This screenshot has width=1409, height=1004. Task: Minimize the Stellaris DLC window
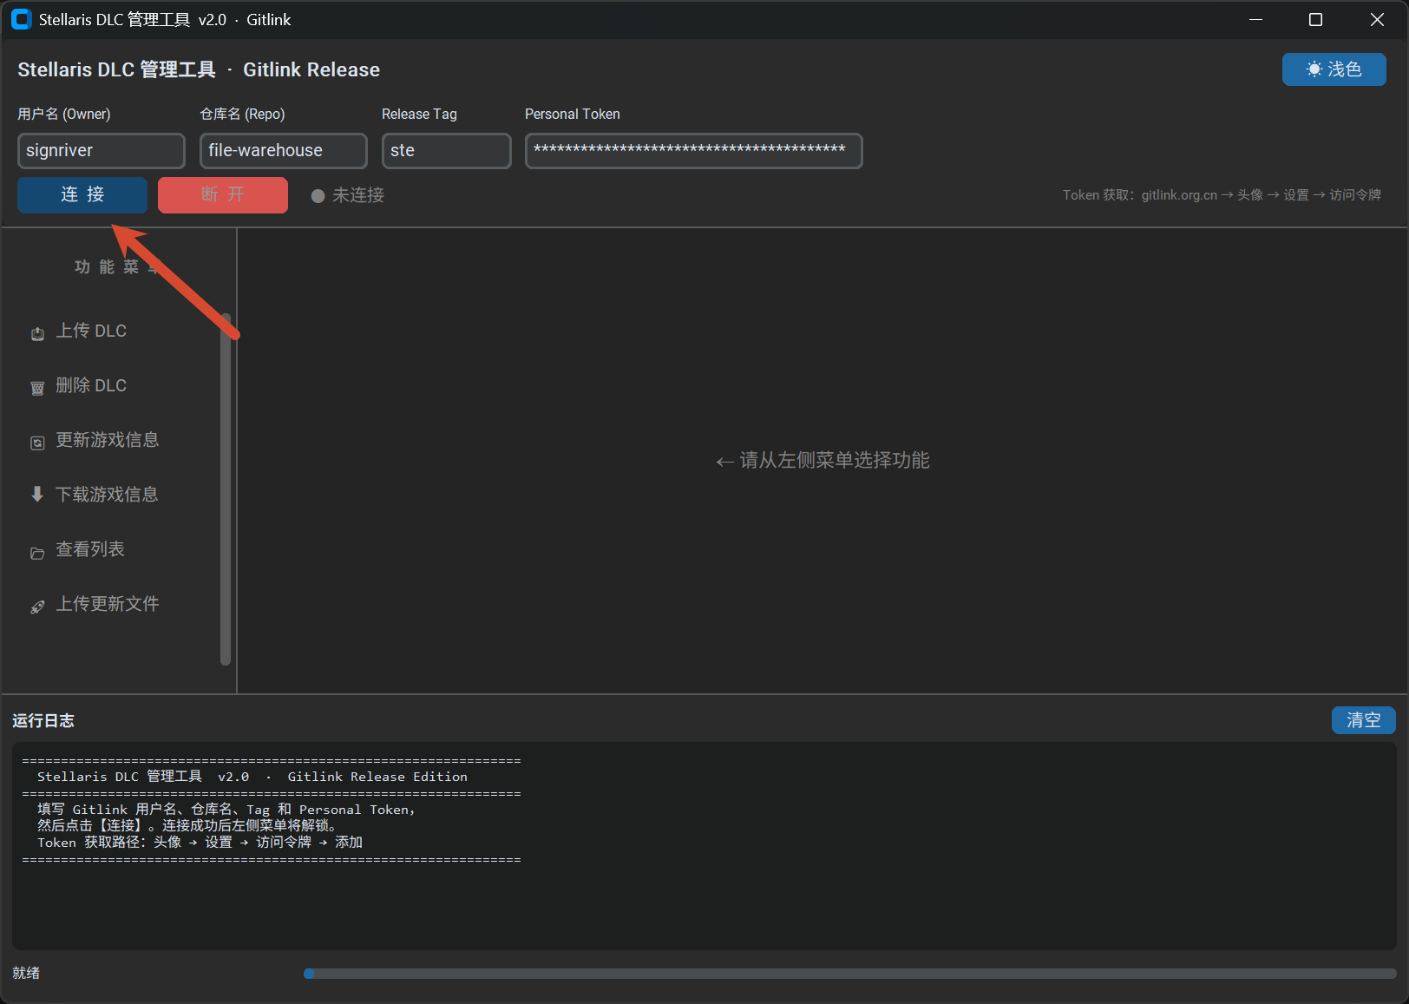pos(1255,19)
